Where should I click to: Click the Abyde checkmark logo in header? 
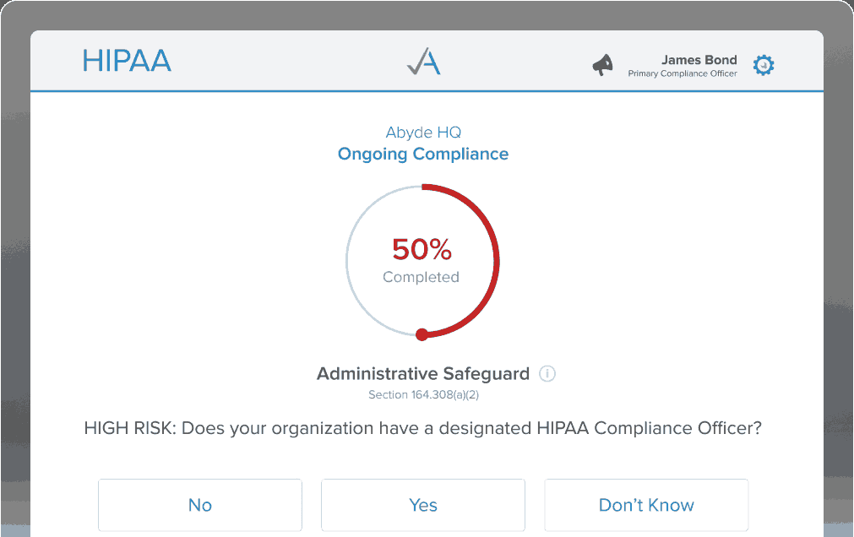(423, 62)
